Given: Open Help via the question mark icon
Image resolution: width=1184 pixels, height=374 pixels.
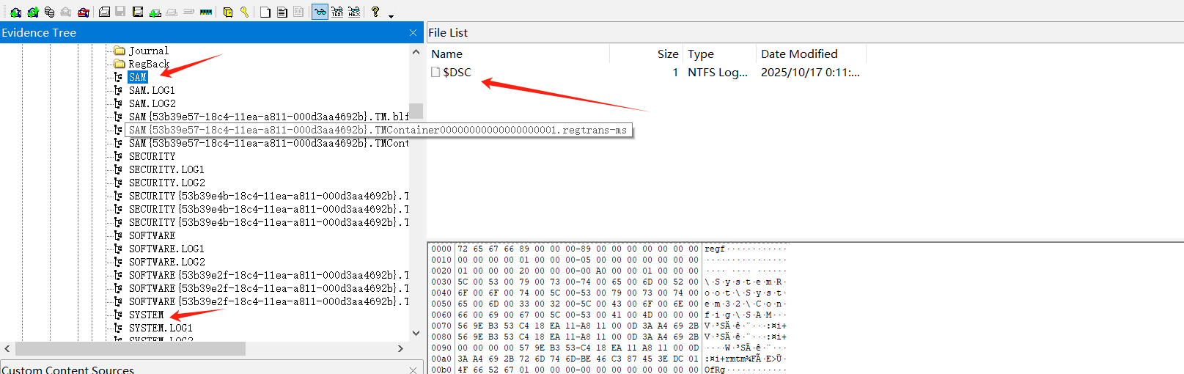Looking at the screenshot, I should pos(375,12).
